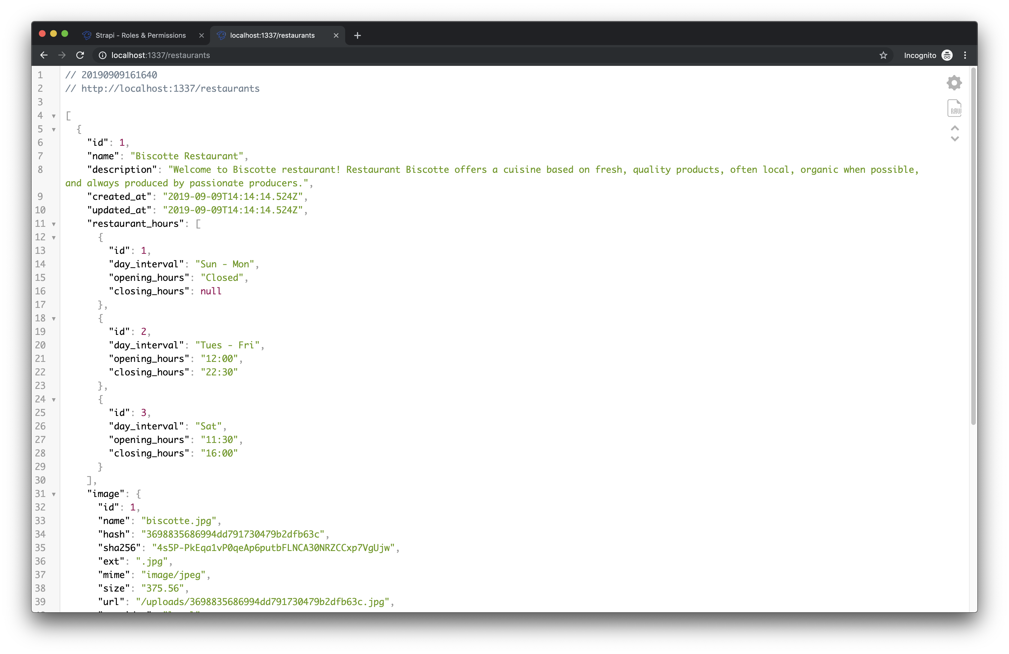Collapse the Tues - Fri hours object on line 18
The width and height of the screenshot is (1009, 654).
pyautogui.click(x=54, y=318)
